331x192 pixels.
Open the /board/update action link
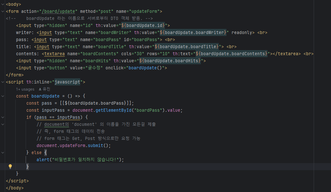point(58,12)
